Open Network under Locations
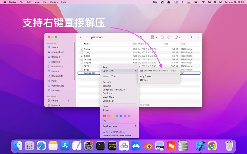The image size is (247, 154). [54, 105]
